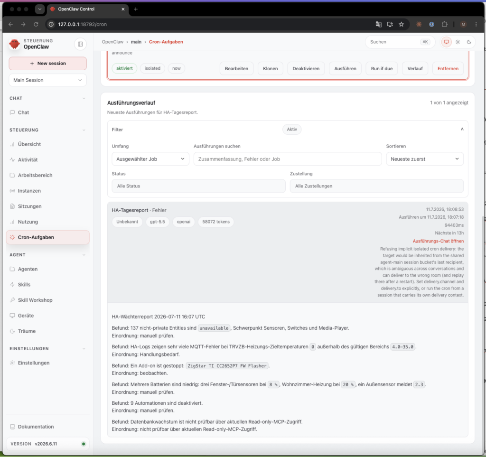
Task: Open the Alle Zustellungen filter
Action: [x=376, y=186]
